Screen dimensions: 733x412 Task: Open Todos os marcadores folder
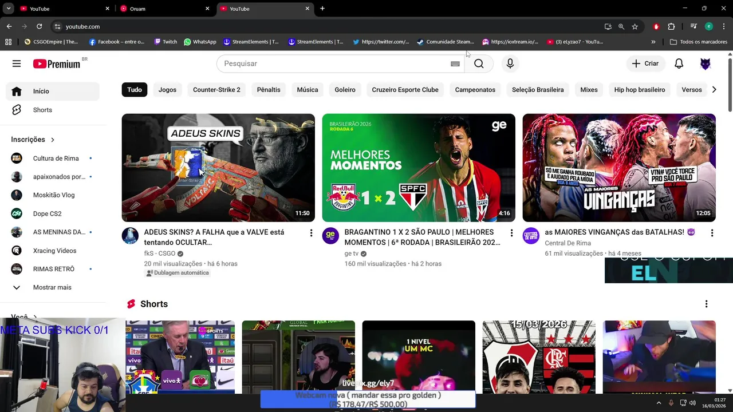tap(699, 42)
